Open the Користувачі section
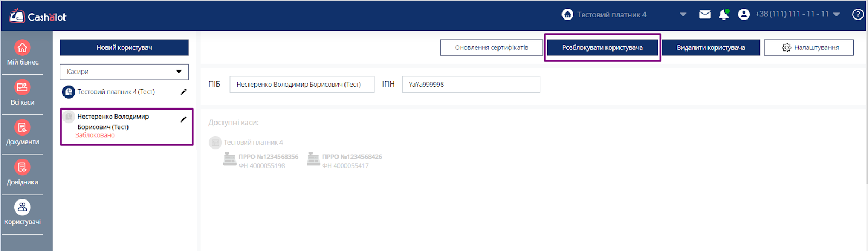 (x=22, y=213)
